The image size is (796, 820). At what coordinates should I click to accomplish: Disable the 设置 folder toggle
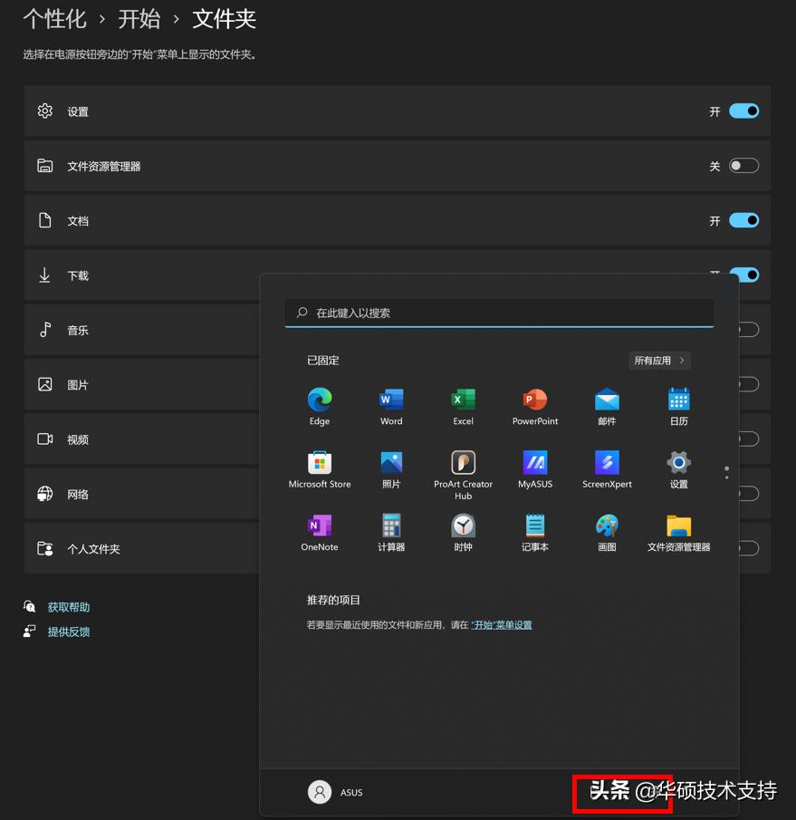click(743, 111)
